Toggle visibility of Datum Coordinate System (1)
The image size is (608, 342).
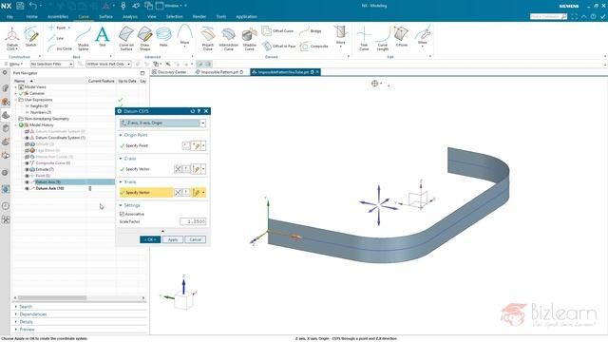[28, 138]
